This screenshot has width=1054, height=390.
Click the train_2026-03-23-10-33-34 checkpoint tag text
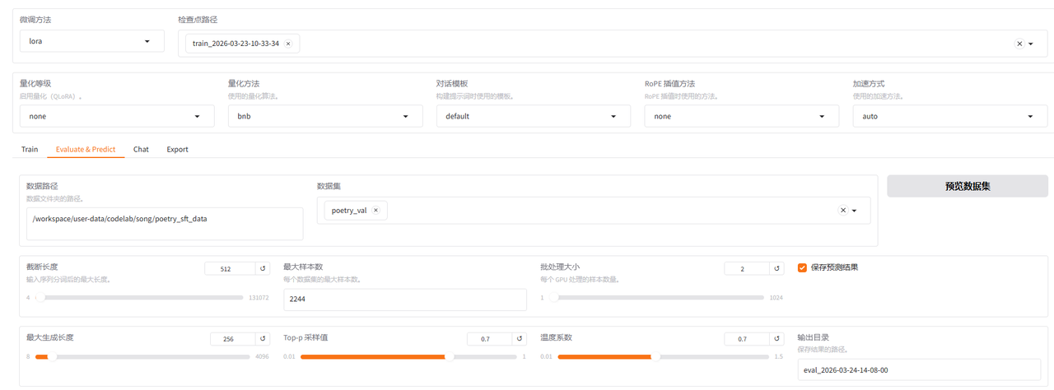pos(236,44)
